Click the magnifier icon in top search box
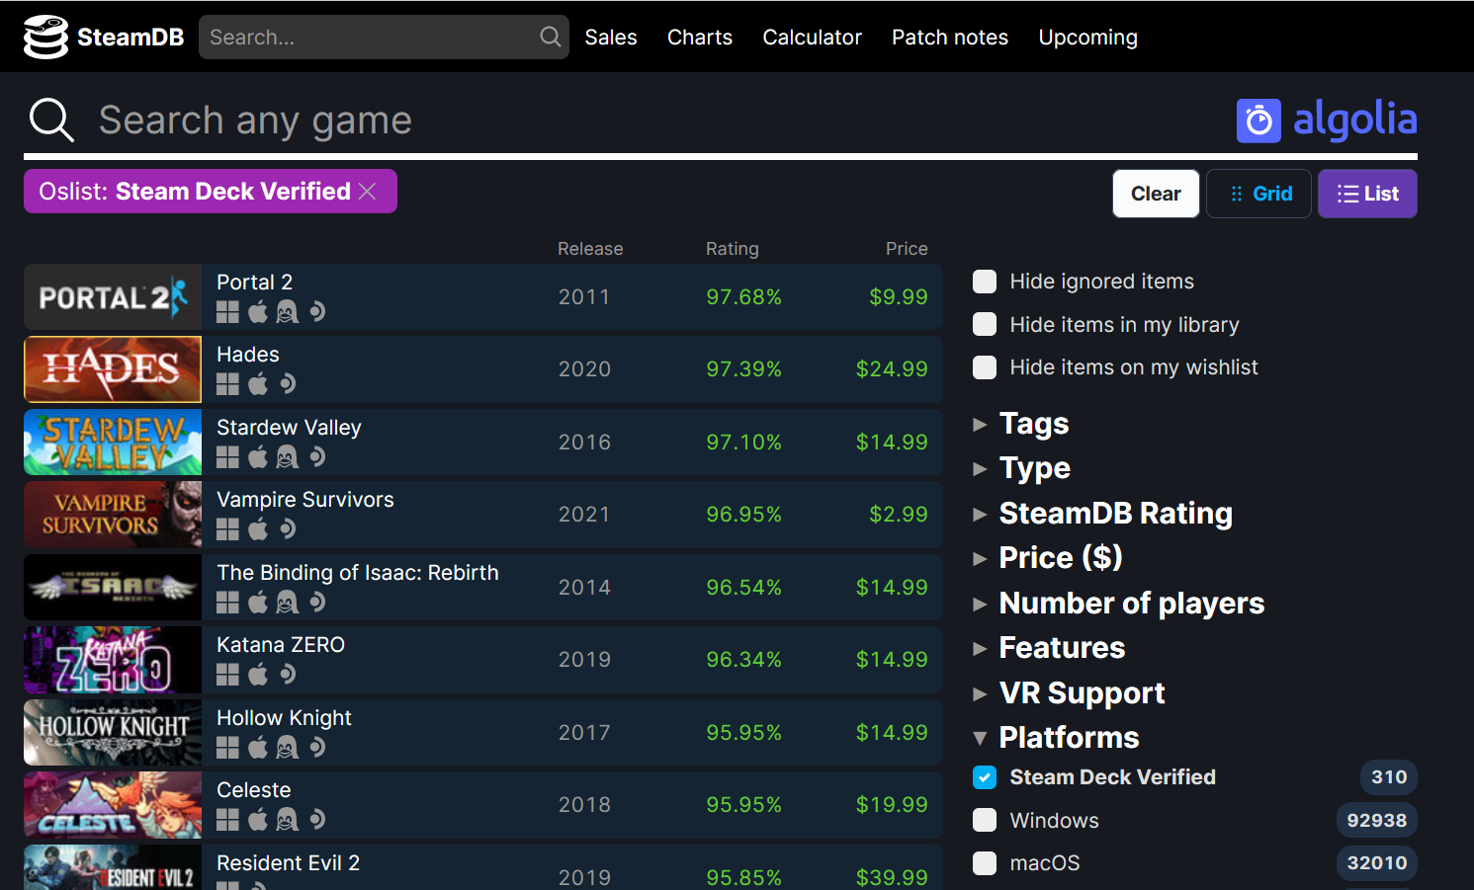The height and width of the screenshot is (890, 1474). click(x=551, y=38)
